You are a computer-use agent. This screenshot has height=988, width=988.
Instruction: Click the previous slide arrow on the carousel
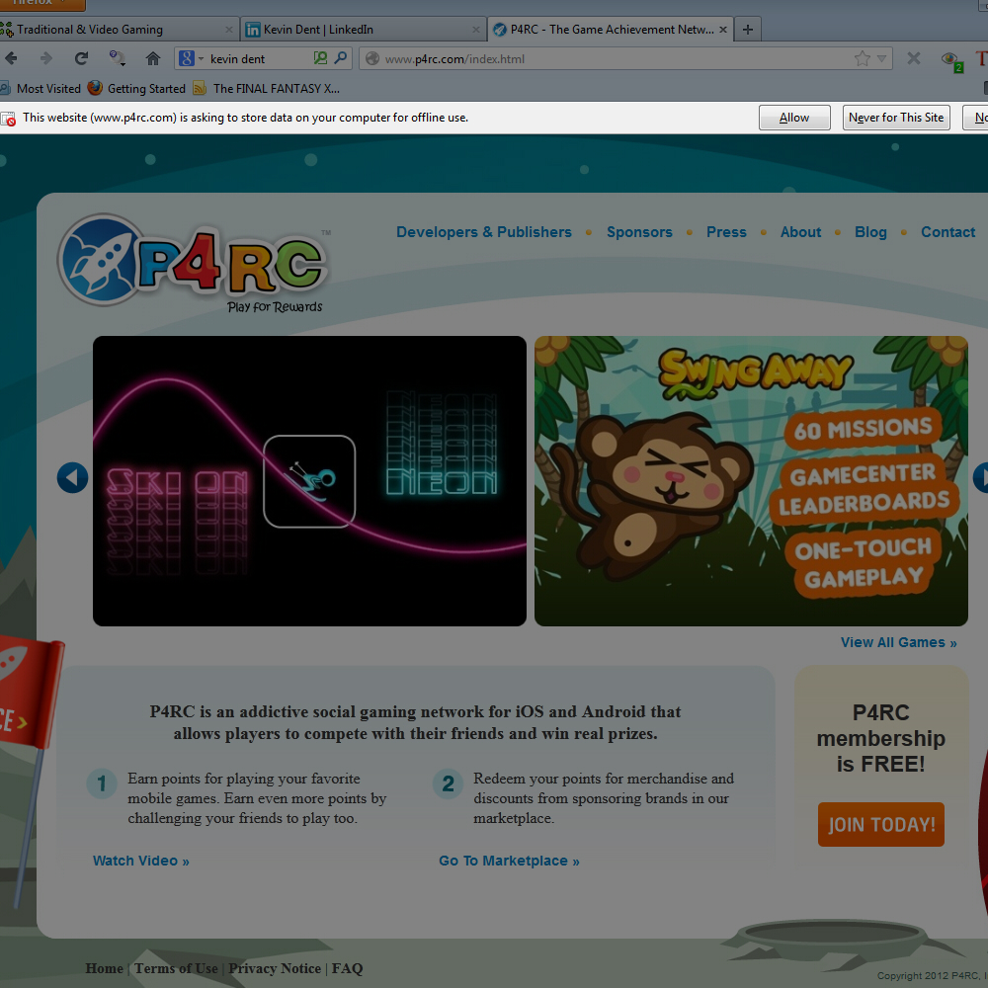click(72, 478)
